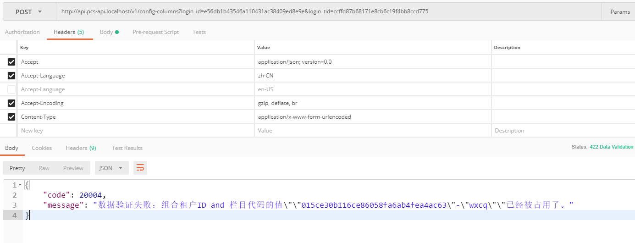Click the Params button
Screen dimensions: 635x243
(x=620, y=11)
